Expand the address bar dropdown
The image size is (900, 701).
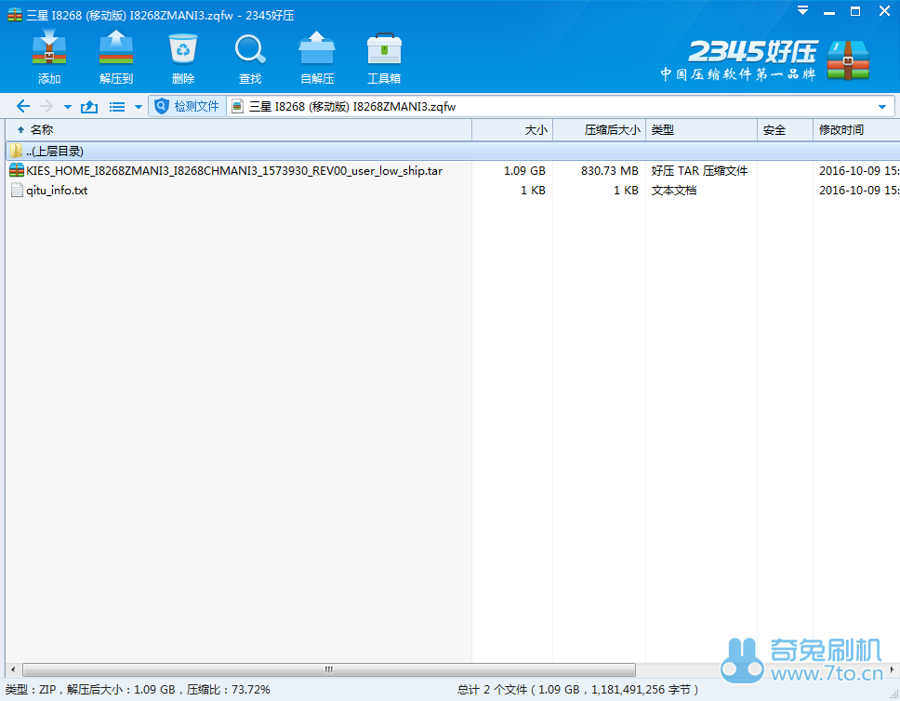(x=882, y=107)
